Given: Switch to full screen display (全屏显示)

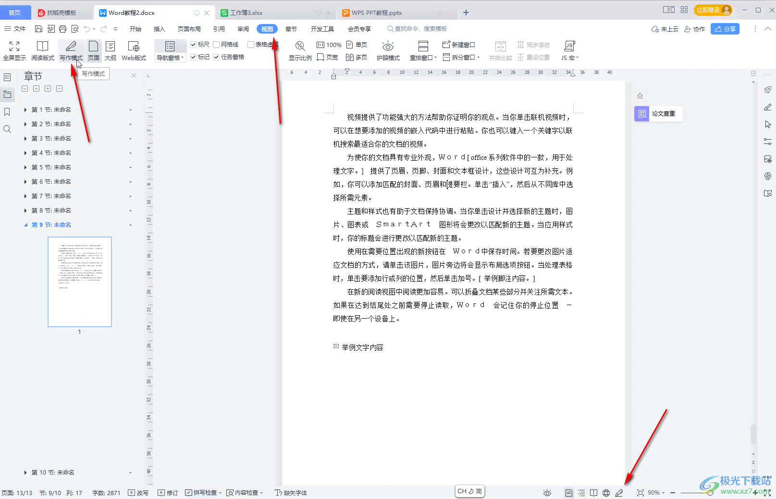Looking at the screenshot, I should [x=14, y=51].
